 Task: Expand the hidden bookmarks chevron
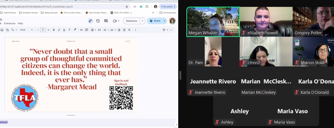[153, 13]
